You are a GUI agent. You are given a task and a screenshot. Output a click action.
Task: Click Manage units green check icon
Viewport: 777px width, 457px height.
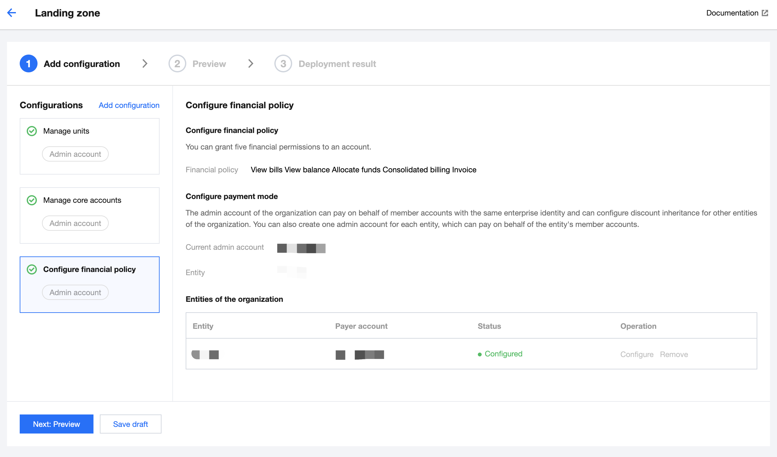tap(32, 131)
